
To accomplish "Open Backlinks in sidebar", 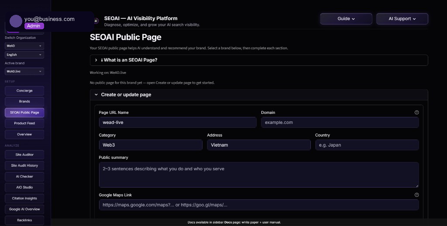I will point(24,220).
